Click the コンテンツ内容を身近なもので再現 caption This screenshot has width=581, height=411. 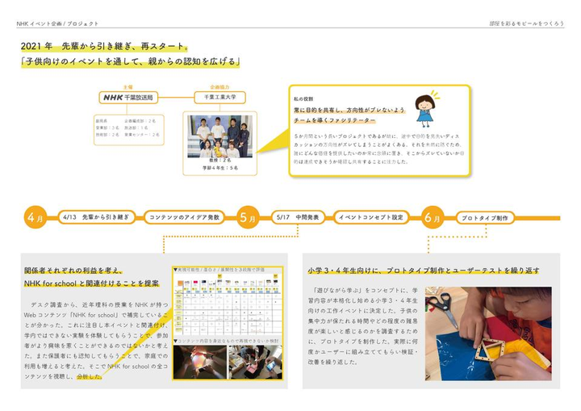[x=227, y=341]
